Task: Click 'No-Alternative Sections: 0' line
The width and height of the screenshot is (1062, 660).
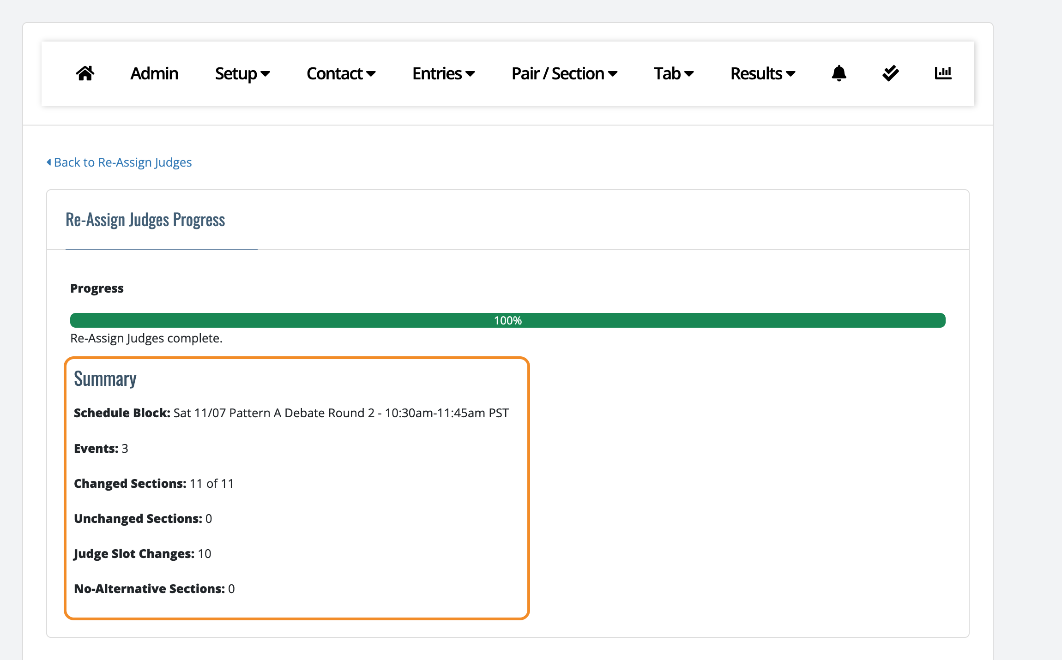Action: 154,589
